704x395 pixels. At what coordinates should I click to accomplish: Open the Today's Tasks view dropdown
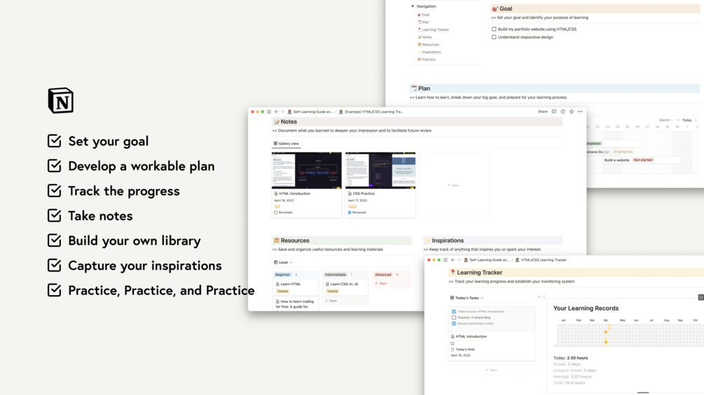pos(467,298)
